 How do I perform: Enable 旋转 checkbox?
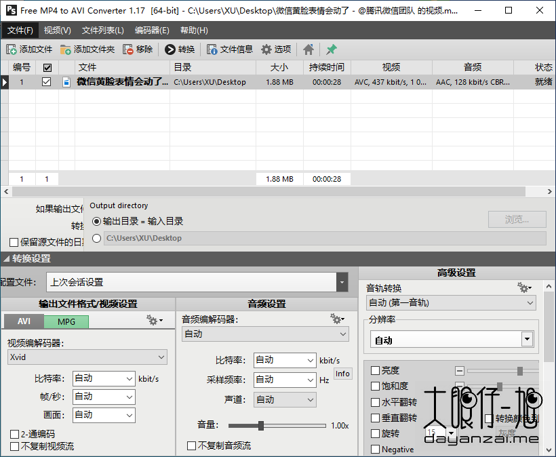[x=375, y=433]
